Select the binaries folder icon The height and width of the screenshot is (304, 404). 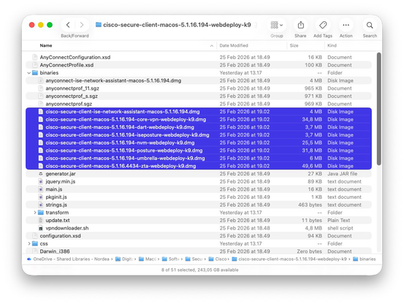tap(35, 72)
